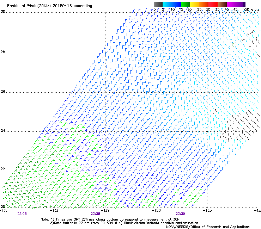Click the latitude label '28'

[3, 52]
